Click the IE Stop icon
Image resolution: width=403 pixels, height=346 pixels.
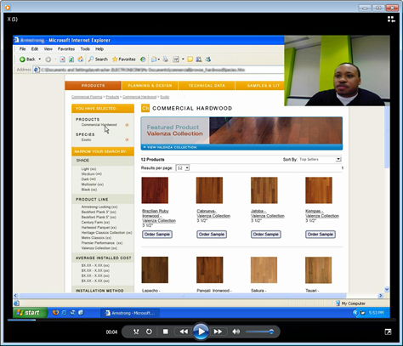click(63, 60)
